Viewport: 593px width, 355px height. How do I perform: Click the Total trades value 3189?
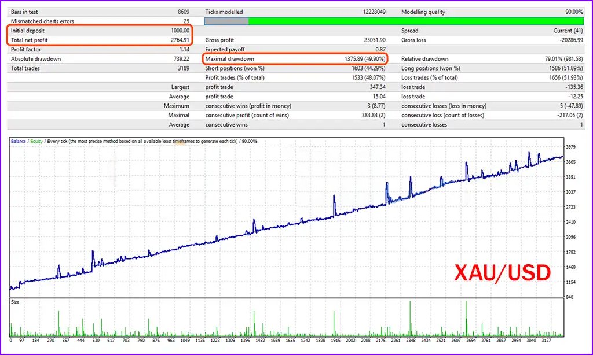(182, 68)
